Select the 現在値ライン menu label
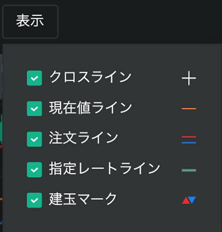Viewport: 222px width, 232px height. 91,108
